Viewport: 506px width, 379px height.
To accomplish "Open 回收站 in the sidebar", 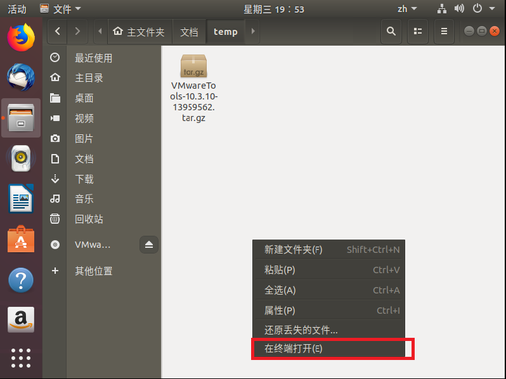I will coord(89,219).
